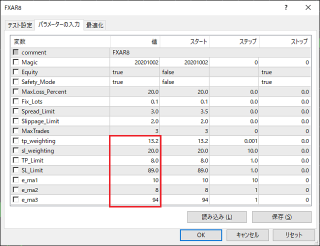Select the Magic start 20201002 cell
This screenshot has height=246, width=320.
(x=184, y=62)
